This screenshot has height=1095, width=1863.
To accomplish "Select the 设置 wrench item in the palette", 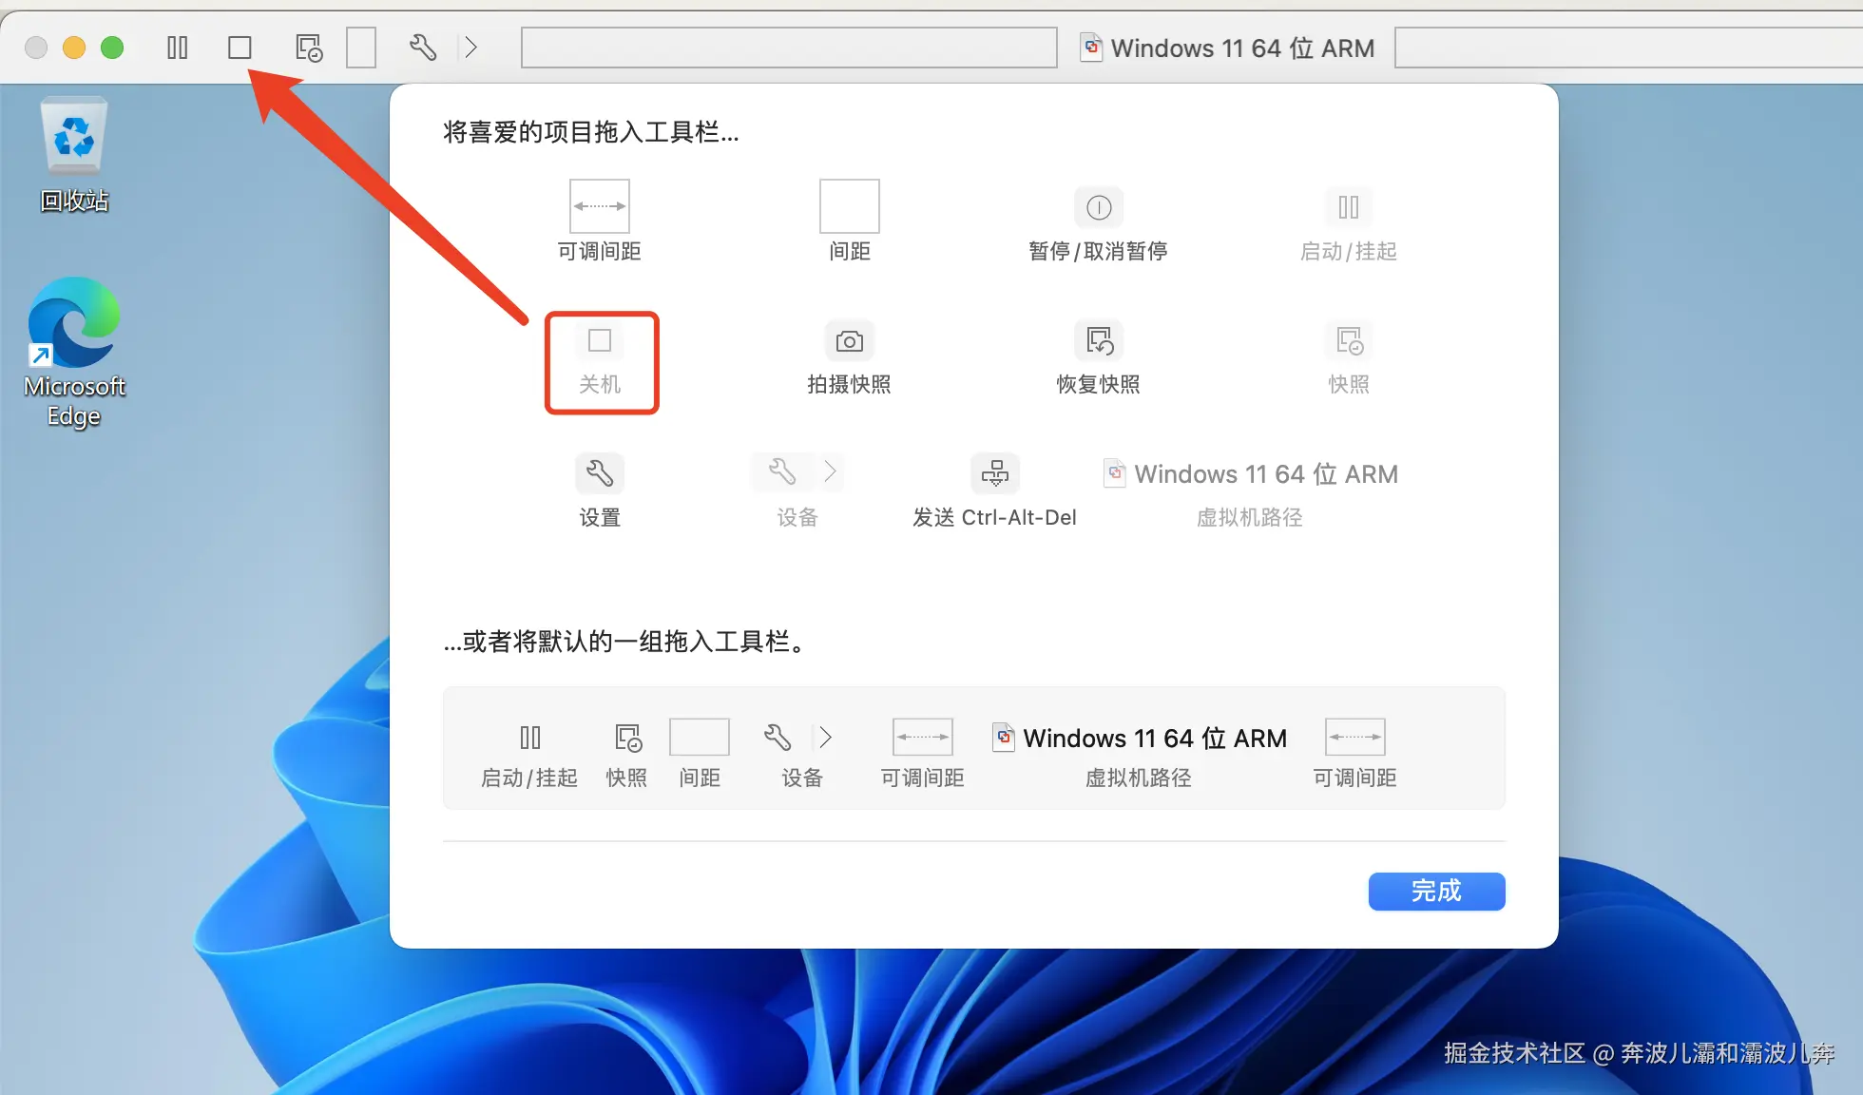I will (x=600, y=491).
